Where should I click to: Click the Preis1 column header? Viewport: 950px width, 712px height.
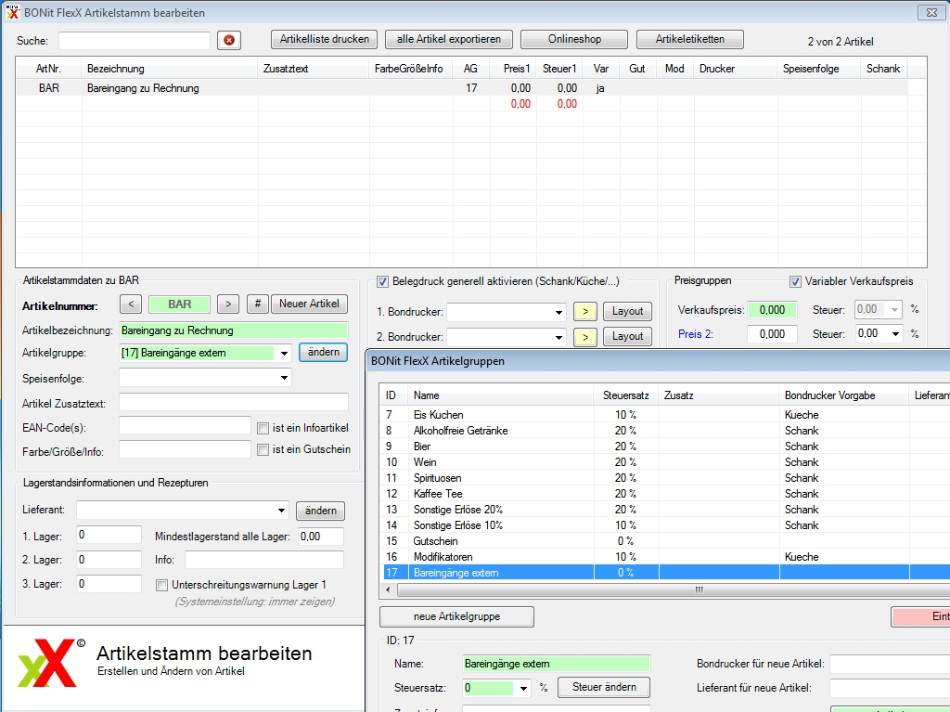tap(513, 69)
